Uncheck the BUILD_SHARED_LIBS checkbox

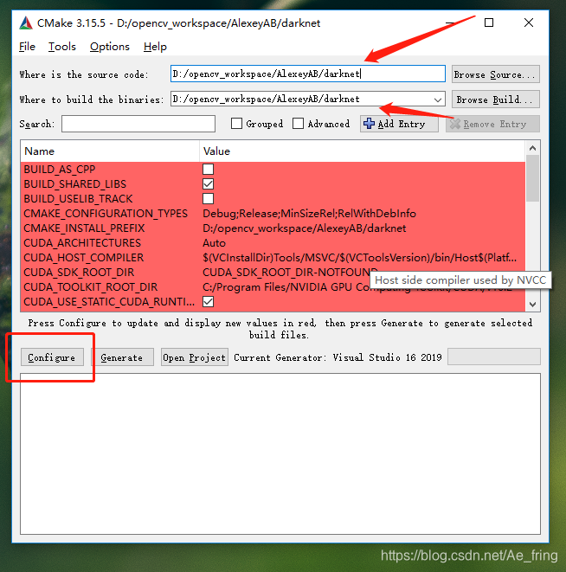click(x=208, y=183)
